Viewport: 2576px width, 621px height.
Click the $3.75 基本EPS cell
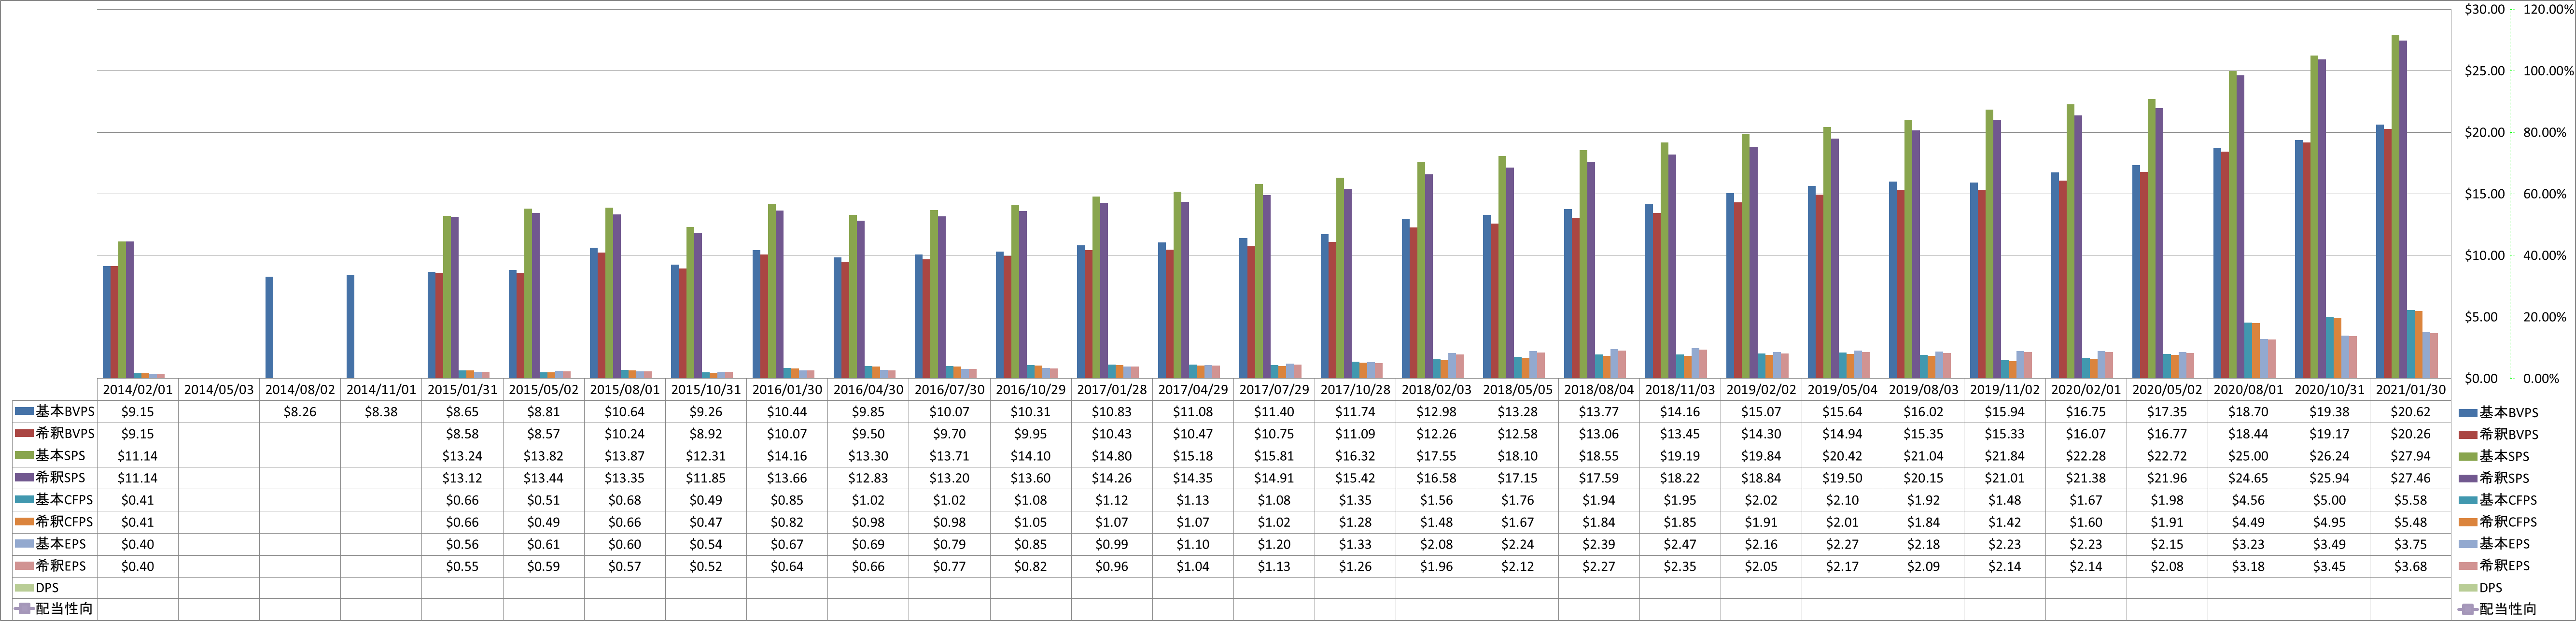click(2410, 544)
